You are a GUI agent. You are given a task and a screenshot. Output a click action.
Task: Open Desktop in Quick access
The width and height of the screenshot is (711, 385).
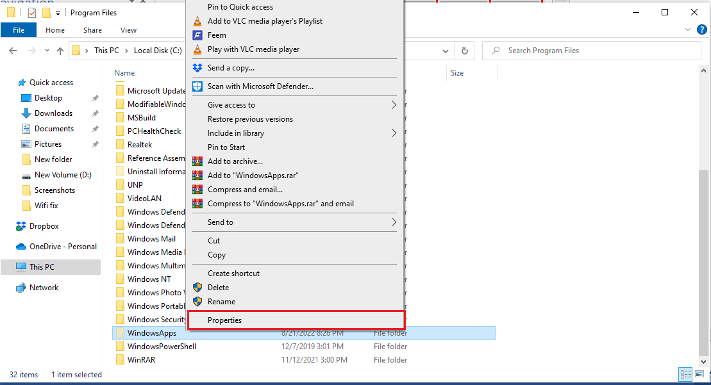click(48, 98)
